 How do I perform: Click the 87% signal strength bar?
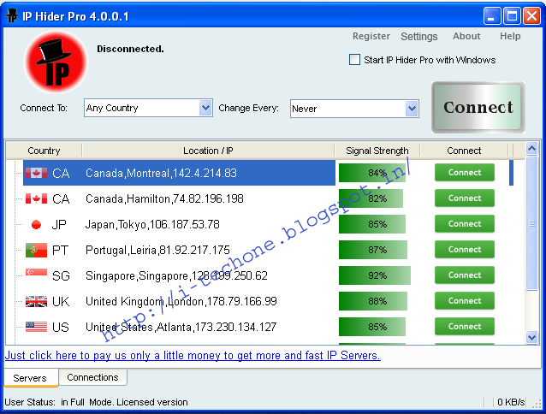point(373,250)
